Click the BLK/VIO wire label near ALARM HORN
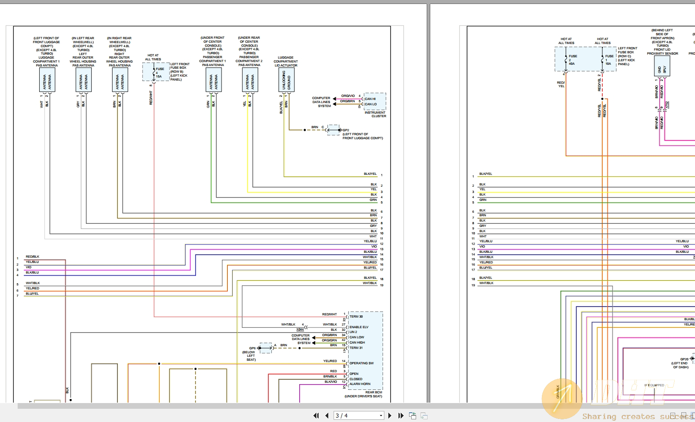 pyautogui.click(x=331, y=381)
